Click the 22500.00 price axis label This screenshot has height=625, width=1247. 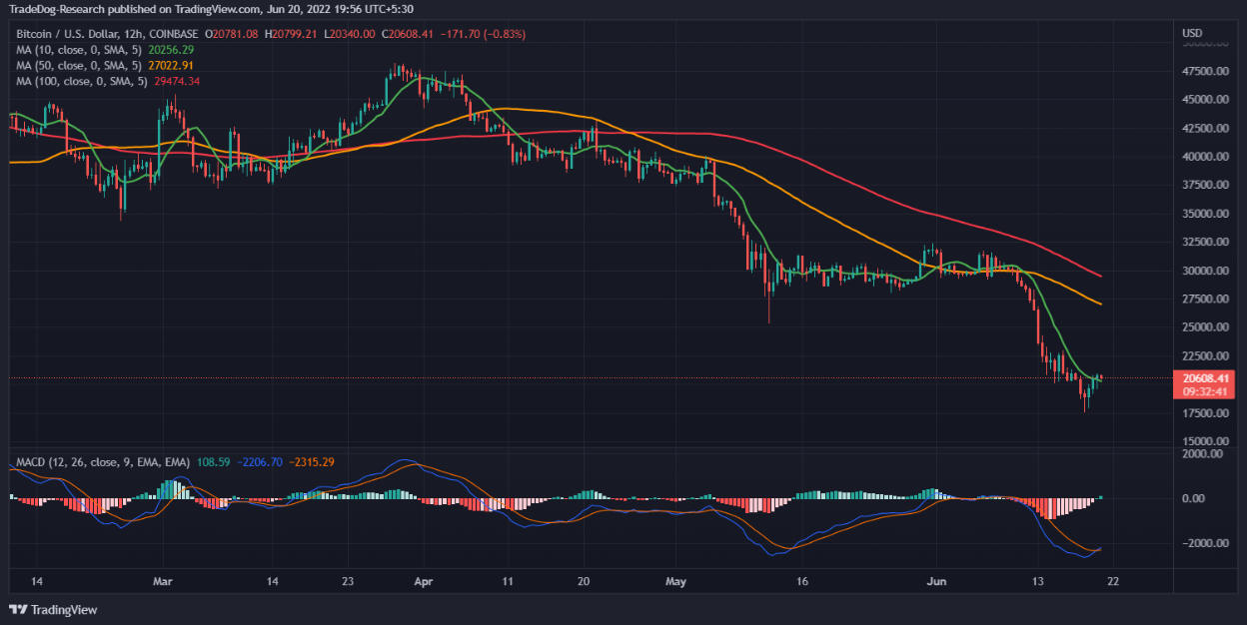click(1204, 356)
